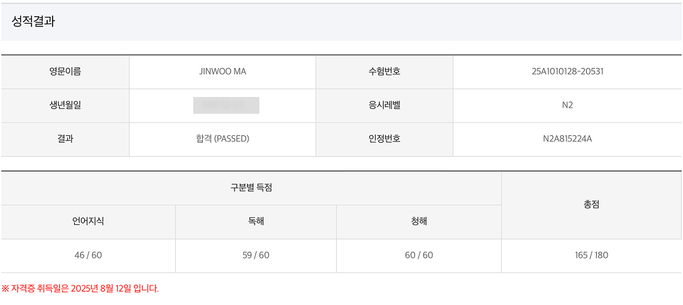Image resolution: width=683 pixels, height=305 pixels.
Task: Click the total score 165 / 180
Action: click(591, 255)
